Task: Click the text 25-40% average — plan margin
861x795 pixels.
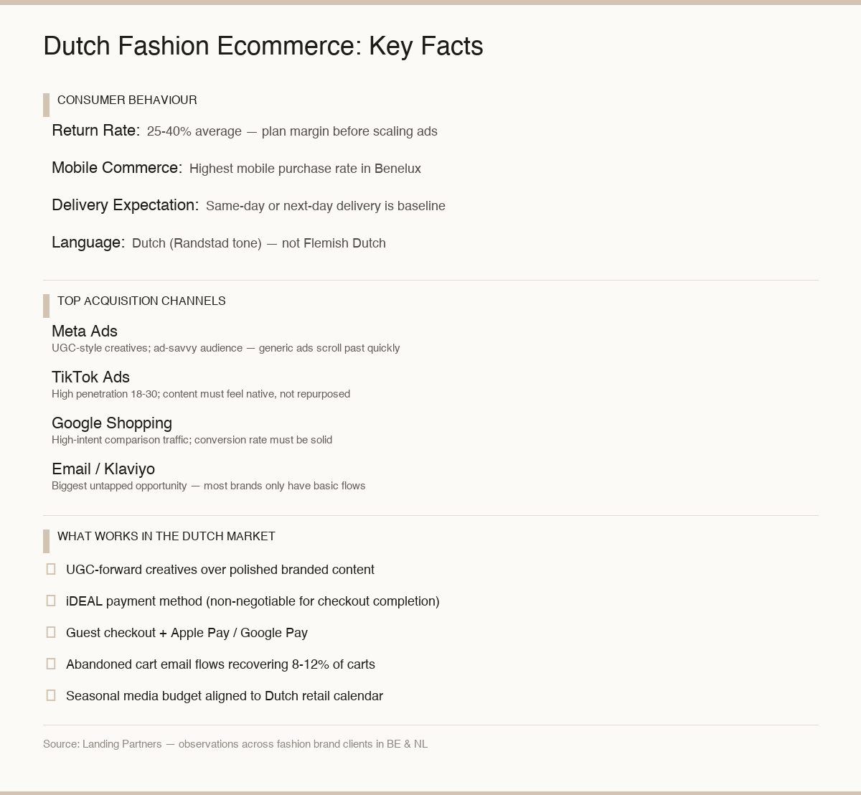Action: (x=292, y=131)
